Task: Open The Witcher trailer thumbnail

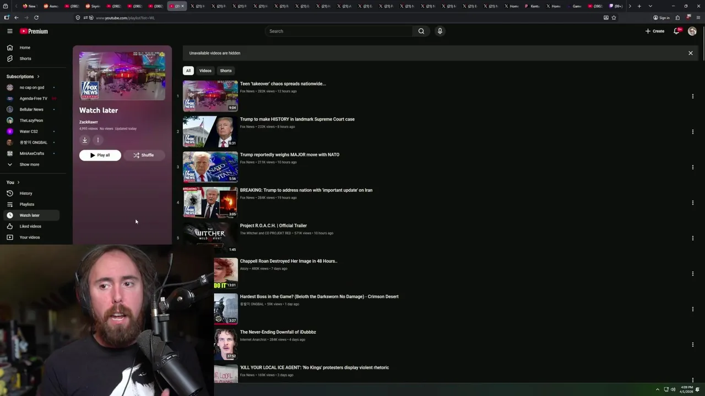Action: coord(210,238)
